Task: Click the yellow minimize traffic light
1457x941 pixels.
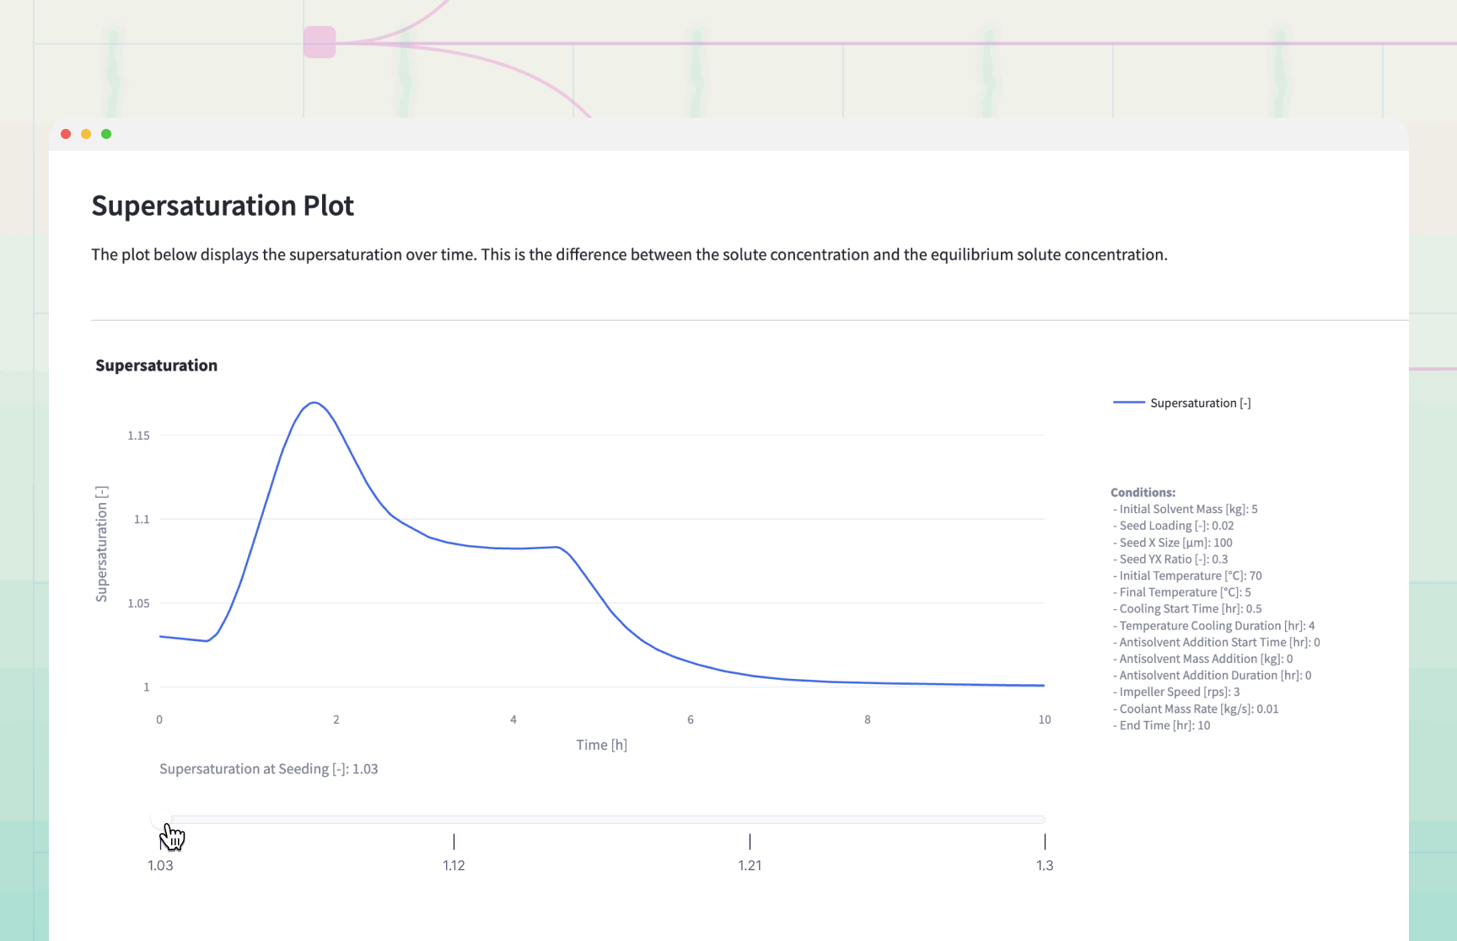Action: pos(86,134)
